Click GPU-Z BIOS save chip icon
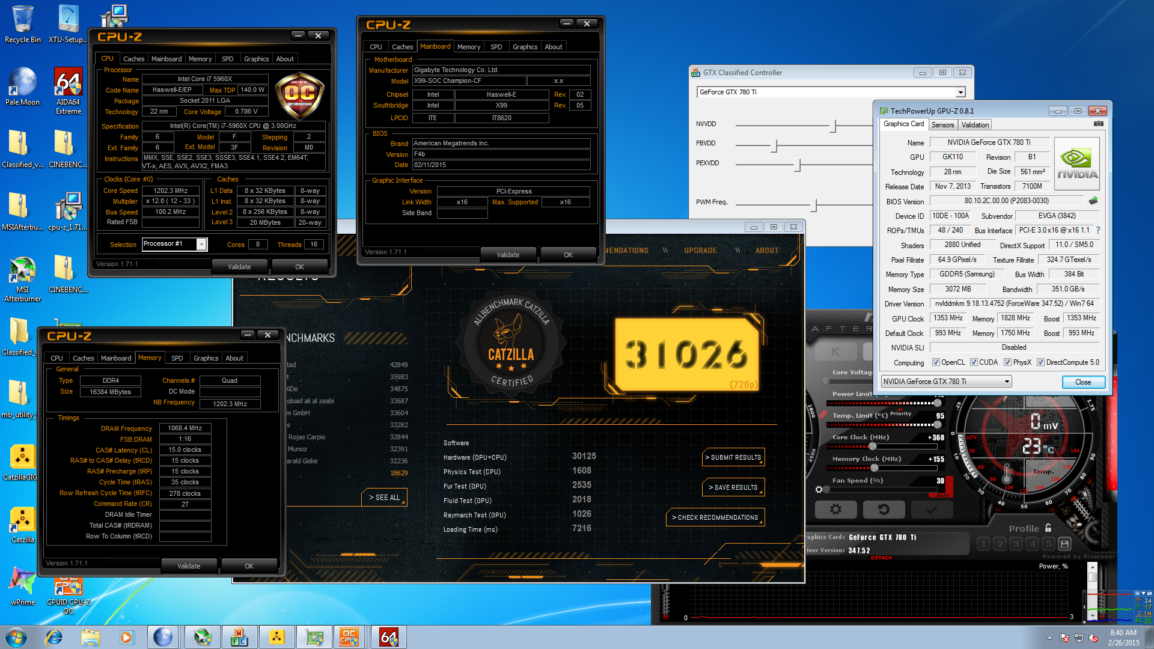The width and height of the screenshot is (1154, 649). pyautogui.click(x=1093, y=201)
